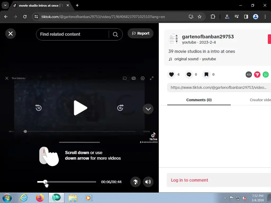Open Chrome Labs flask icon
This screenshot has width=271, height=203.
pos(227,17)
